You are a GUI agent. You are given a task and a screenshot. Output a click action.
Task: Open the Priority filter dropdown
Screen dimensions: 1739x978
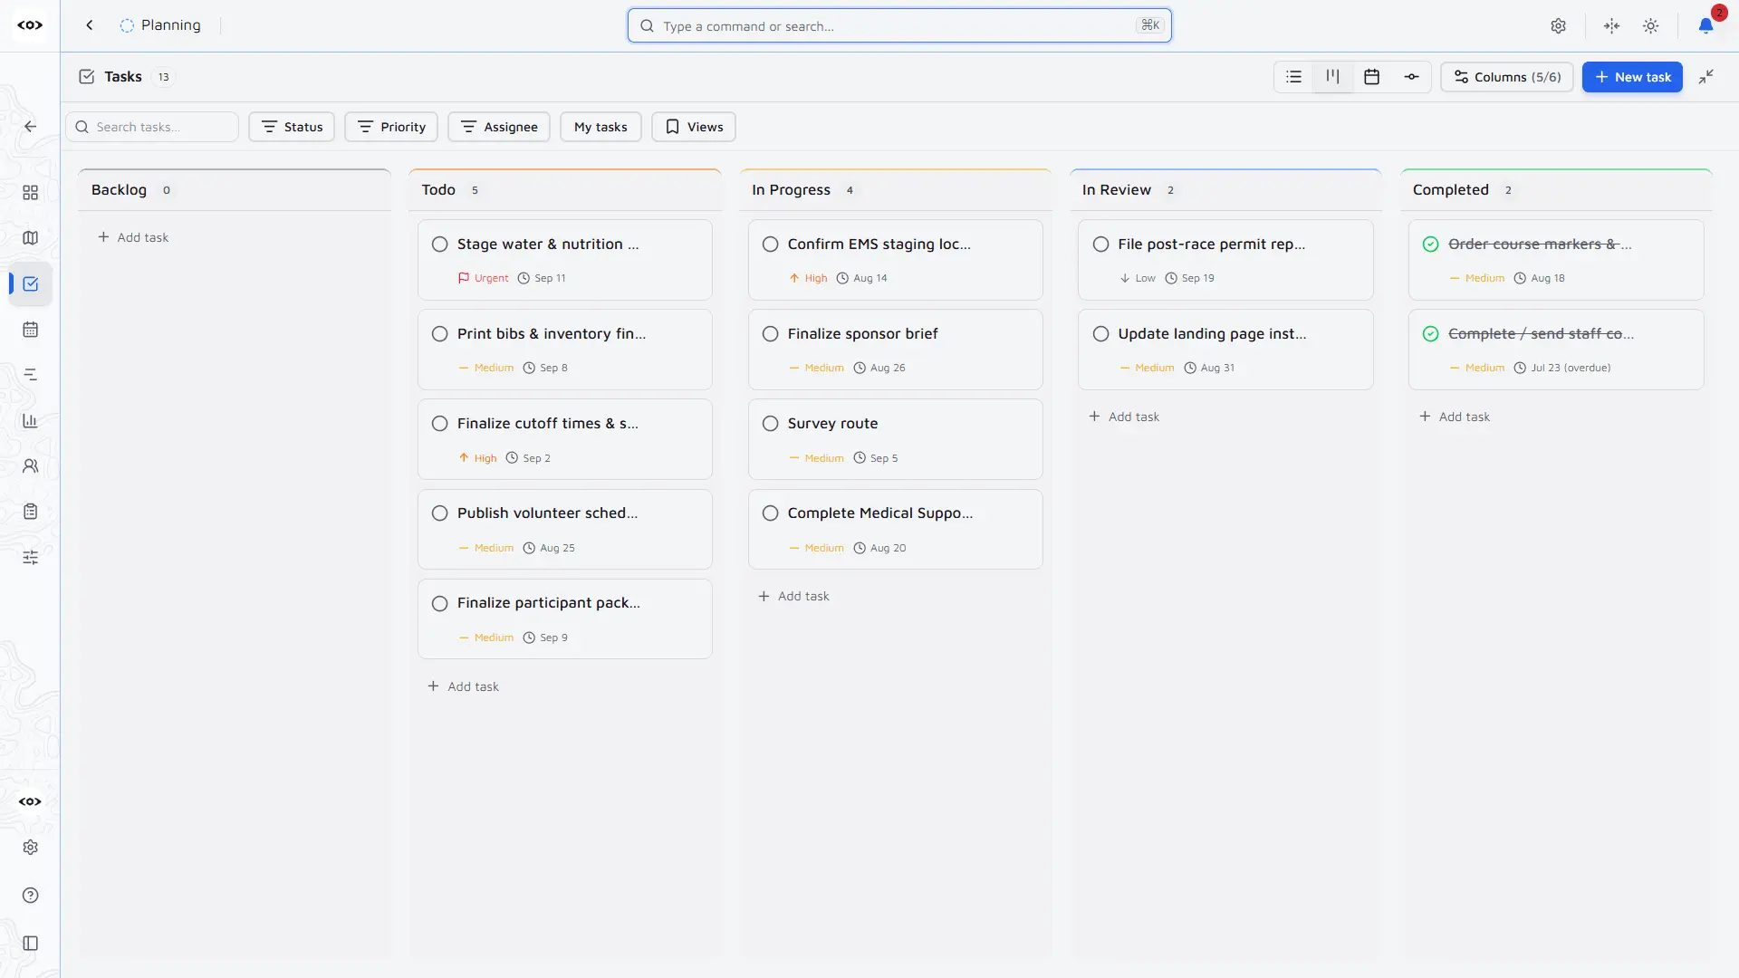(391, 127)
